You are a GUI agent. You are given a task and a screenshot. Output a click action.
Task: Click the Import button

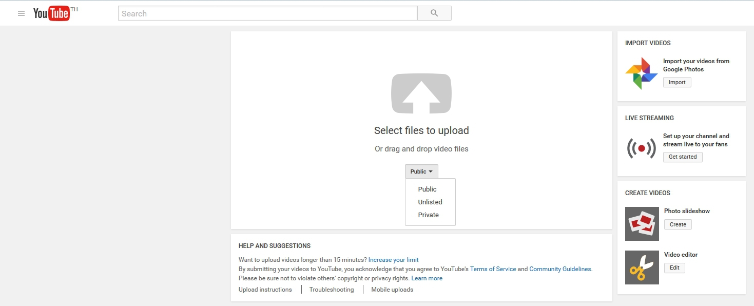tap(677, 82)
